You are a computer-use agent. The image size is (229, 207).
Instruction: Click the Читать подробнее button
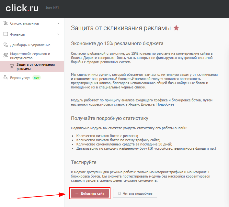135,193
